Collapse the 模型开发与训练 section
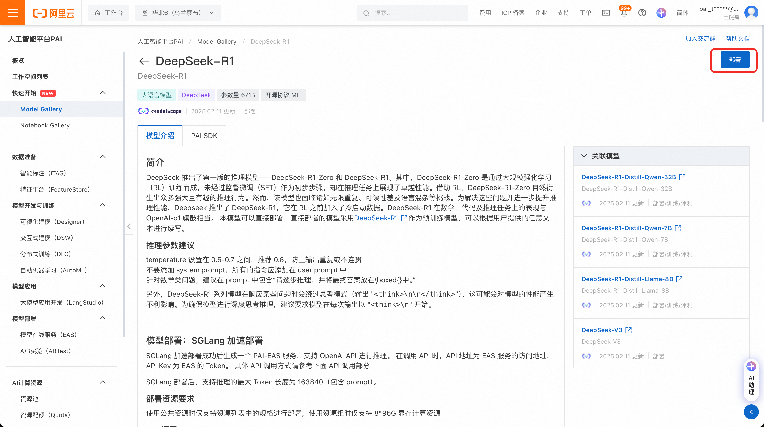Image resolution: width=764 pixels, height=427 pixels. [103, 205]
